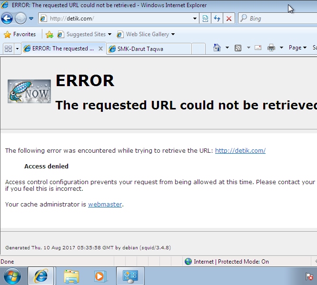Click the ERROR heading text
The width and height of the screenshot is (317, 285).
click(85, 80)
